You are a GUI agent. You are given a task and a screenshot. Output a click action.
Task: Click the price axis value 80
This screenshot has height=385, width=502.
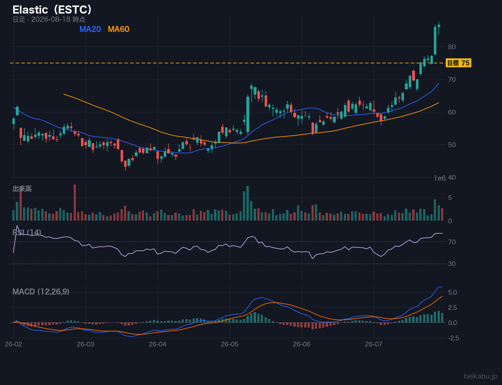coord(452,47)
